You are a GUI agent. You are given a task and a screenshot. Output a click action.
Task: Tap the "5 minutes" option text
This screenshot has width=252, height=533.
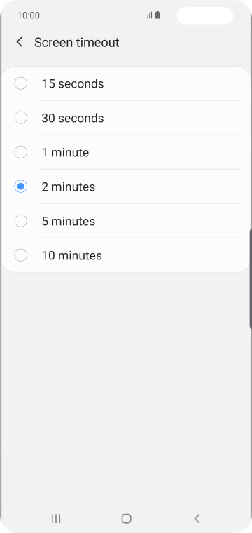[x=68, y=222]
